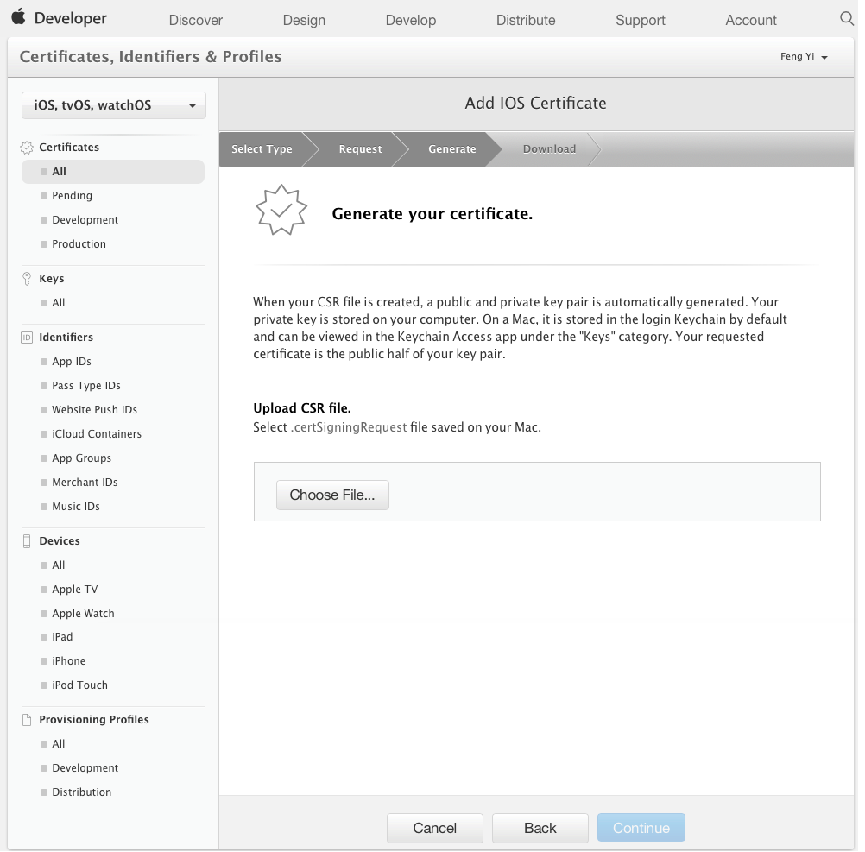The width and height of the screenshot is (865, 852).
Task: Select iPod Touch devices
Action: pyautogui.click(x=79, y=685)
